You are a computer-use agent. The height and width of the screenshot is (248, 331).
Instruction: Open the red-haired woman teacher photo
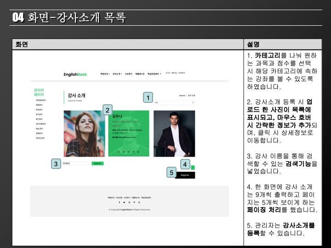(84, 134)
